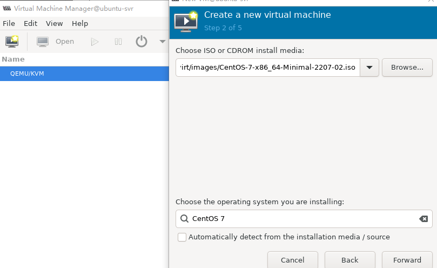Click the Pause toolbar icon
Image resolution: width=437 pixels, height=268 pixels.
(118, 42)
